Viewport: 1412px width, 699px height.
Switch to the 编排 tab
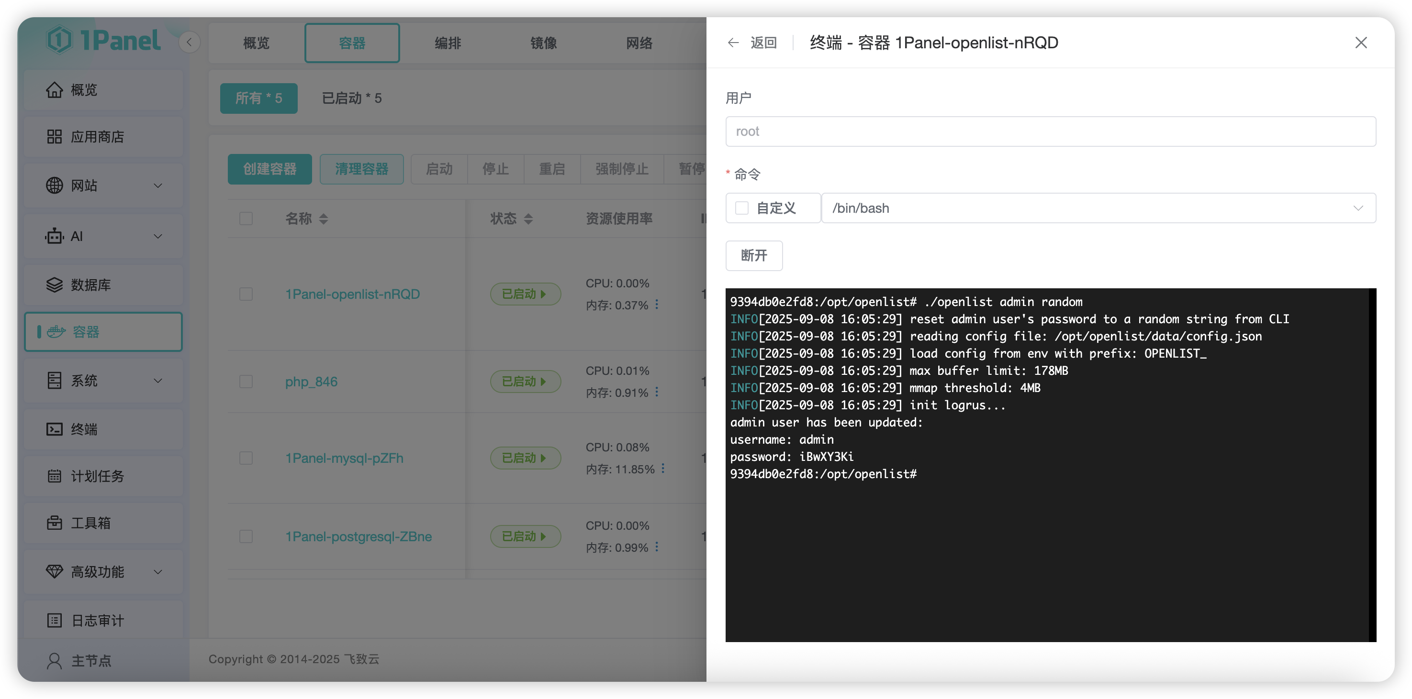447,43
